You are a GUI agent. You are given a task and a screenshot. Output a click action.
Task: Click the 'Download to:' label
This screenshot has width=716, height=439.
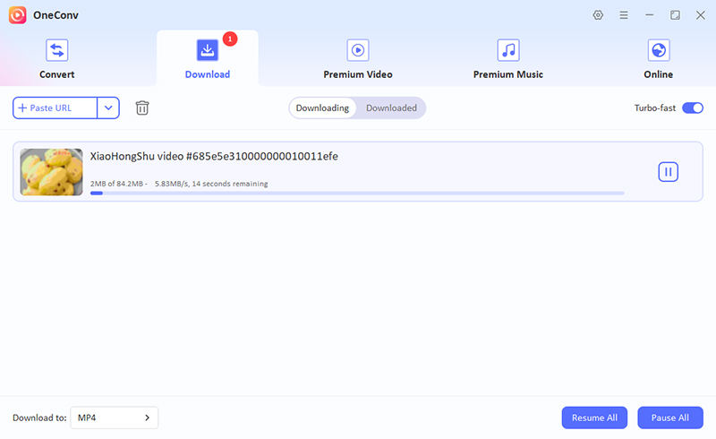(x=39, y=417)
